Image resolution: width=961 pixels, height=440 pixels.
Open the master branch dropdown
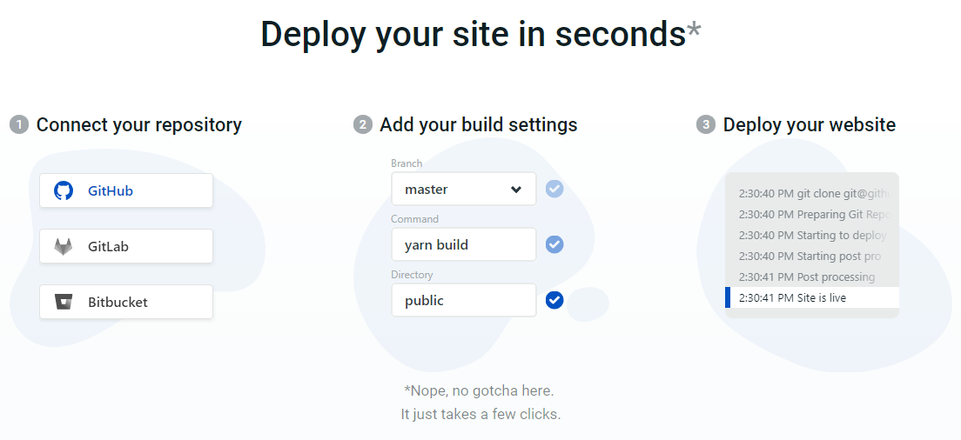pos(453,189)
